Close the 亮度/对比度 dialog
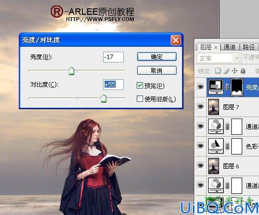Viewport: 259px width, 215px height. click(176, 40)
